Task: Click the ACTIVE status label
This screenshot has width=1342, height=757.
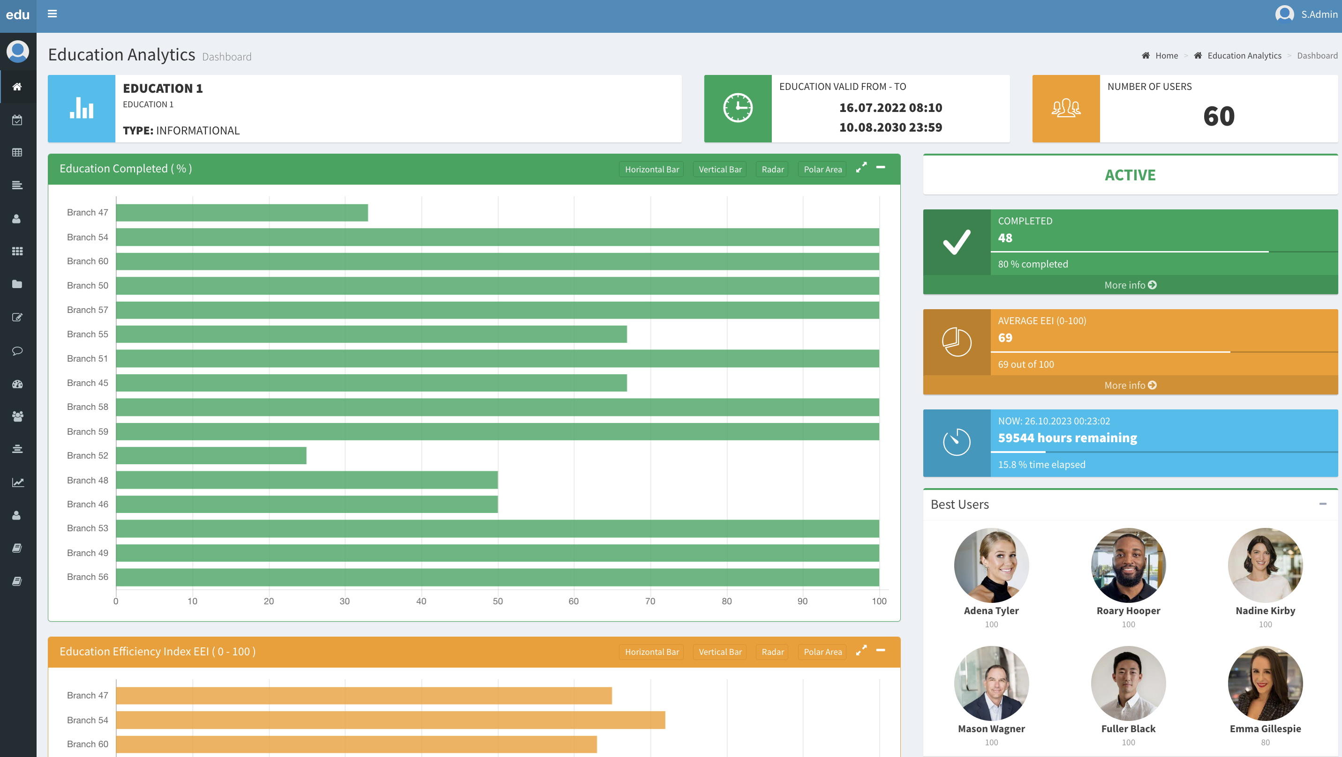Action: [x=1131, y=175]
